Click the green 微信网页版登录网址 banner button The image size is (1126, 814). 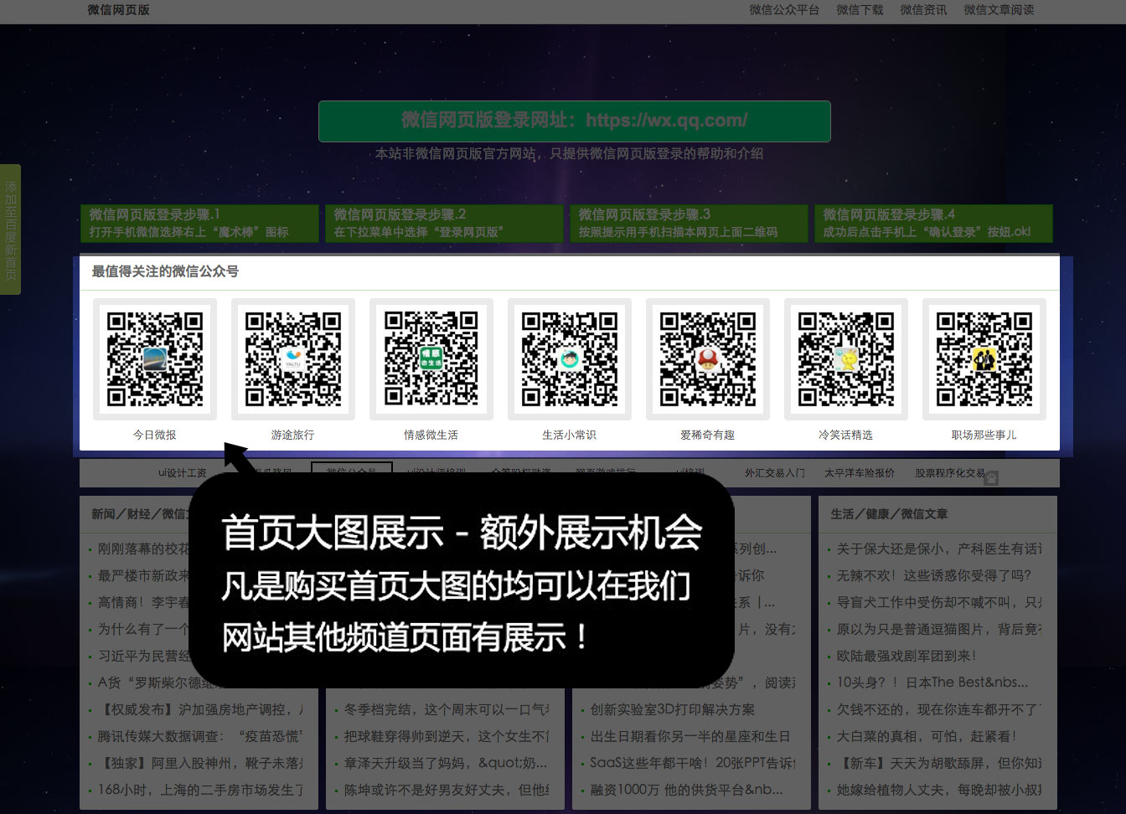[x=575, y=121]
